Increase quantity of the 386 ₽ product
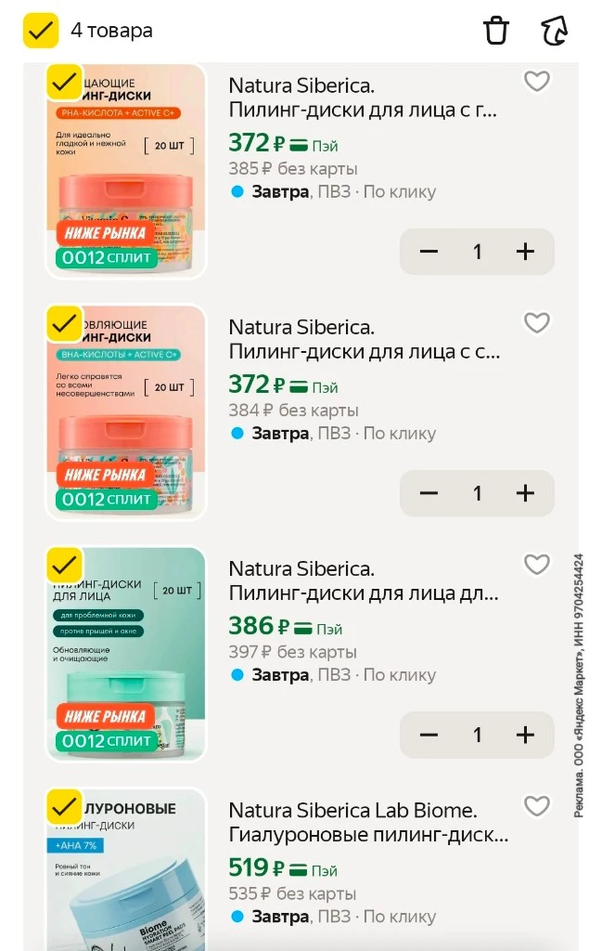The image size is (602, 951). click(x=525, y=735)
